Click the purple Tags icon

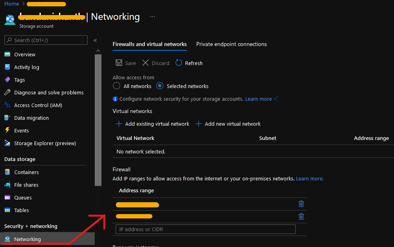(x=7, y=80)
